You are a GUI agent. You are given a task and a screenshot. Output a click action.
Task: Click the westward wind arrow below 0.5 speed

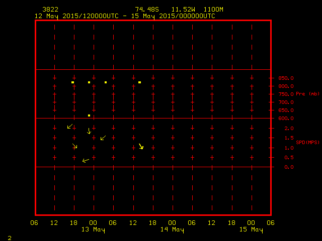(86, 161)
